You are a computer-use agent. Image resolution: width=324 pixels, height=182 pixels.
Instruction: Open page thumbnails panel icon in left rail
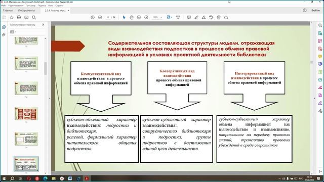pos(4,27)
